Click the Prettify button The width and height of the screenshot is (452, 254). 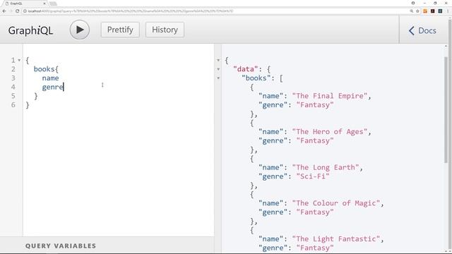coord(120,30)
